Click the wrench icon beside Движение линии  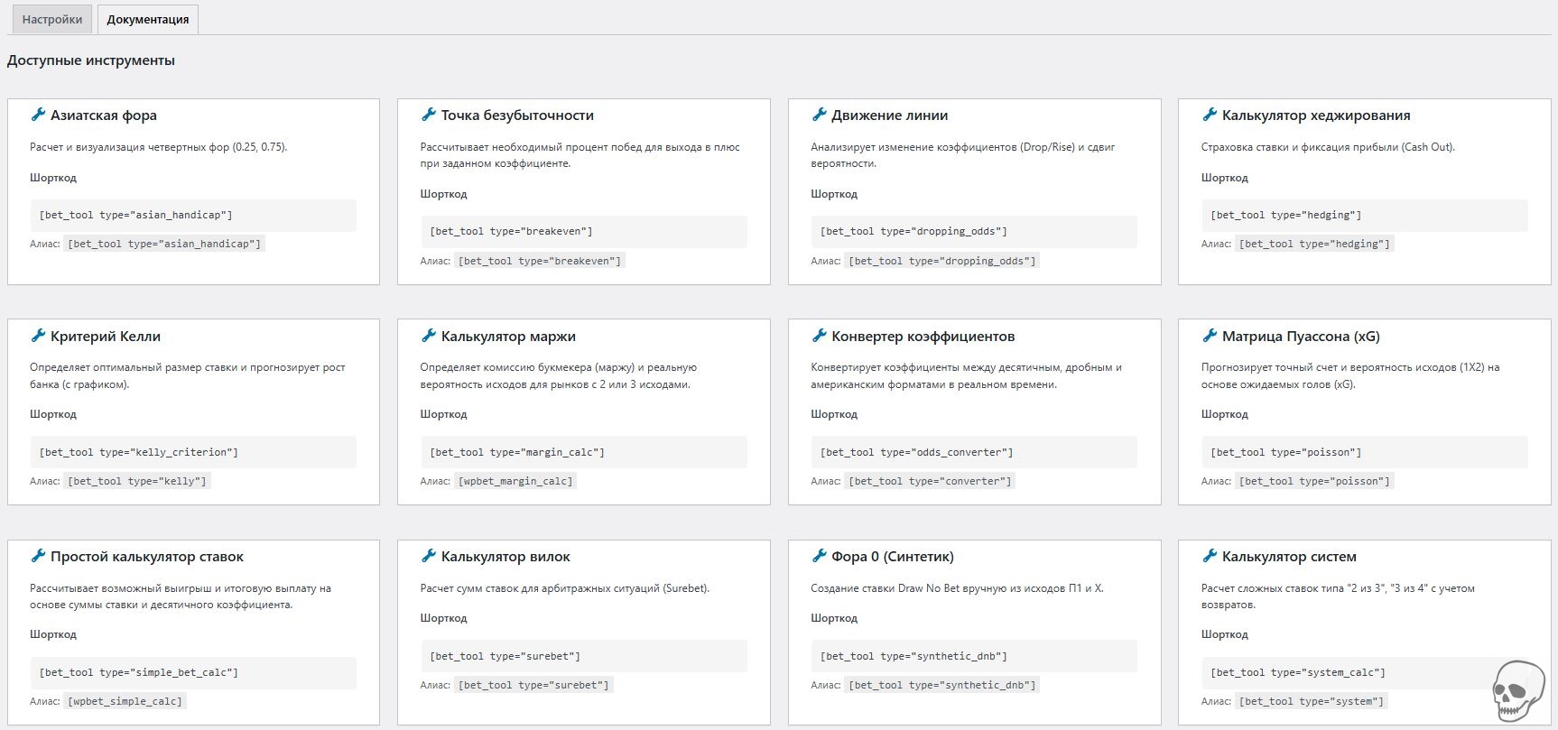click(819, 115)
